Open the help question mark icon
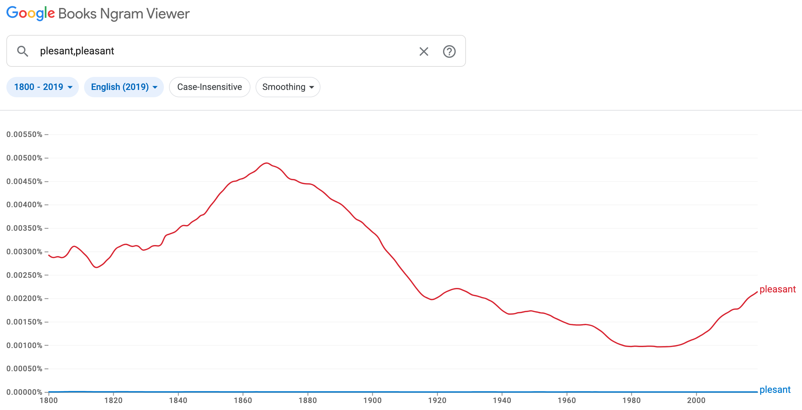 449,51
